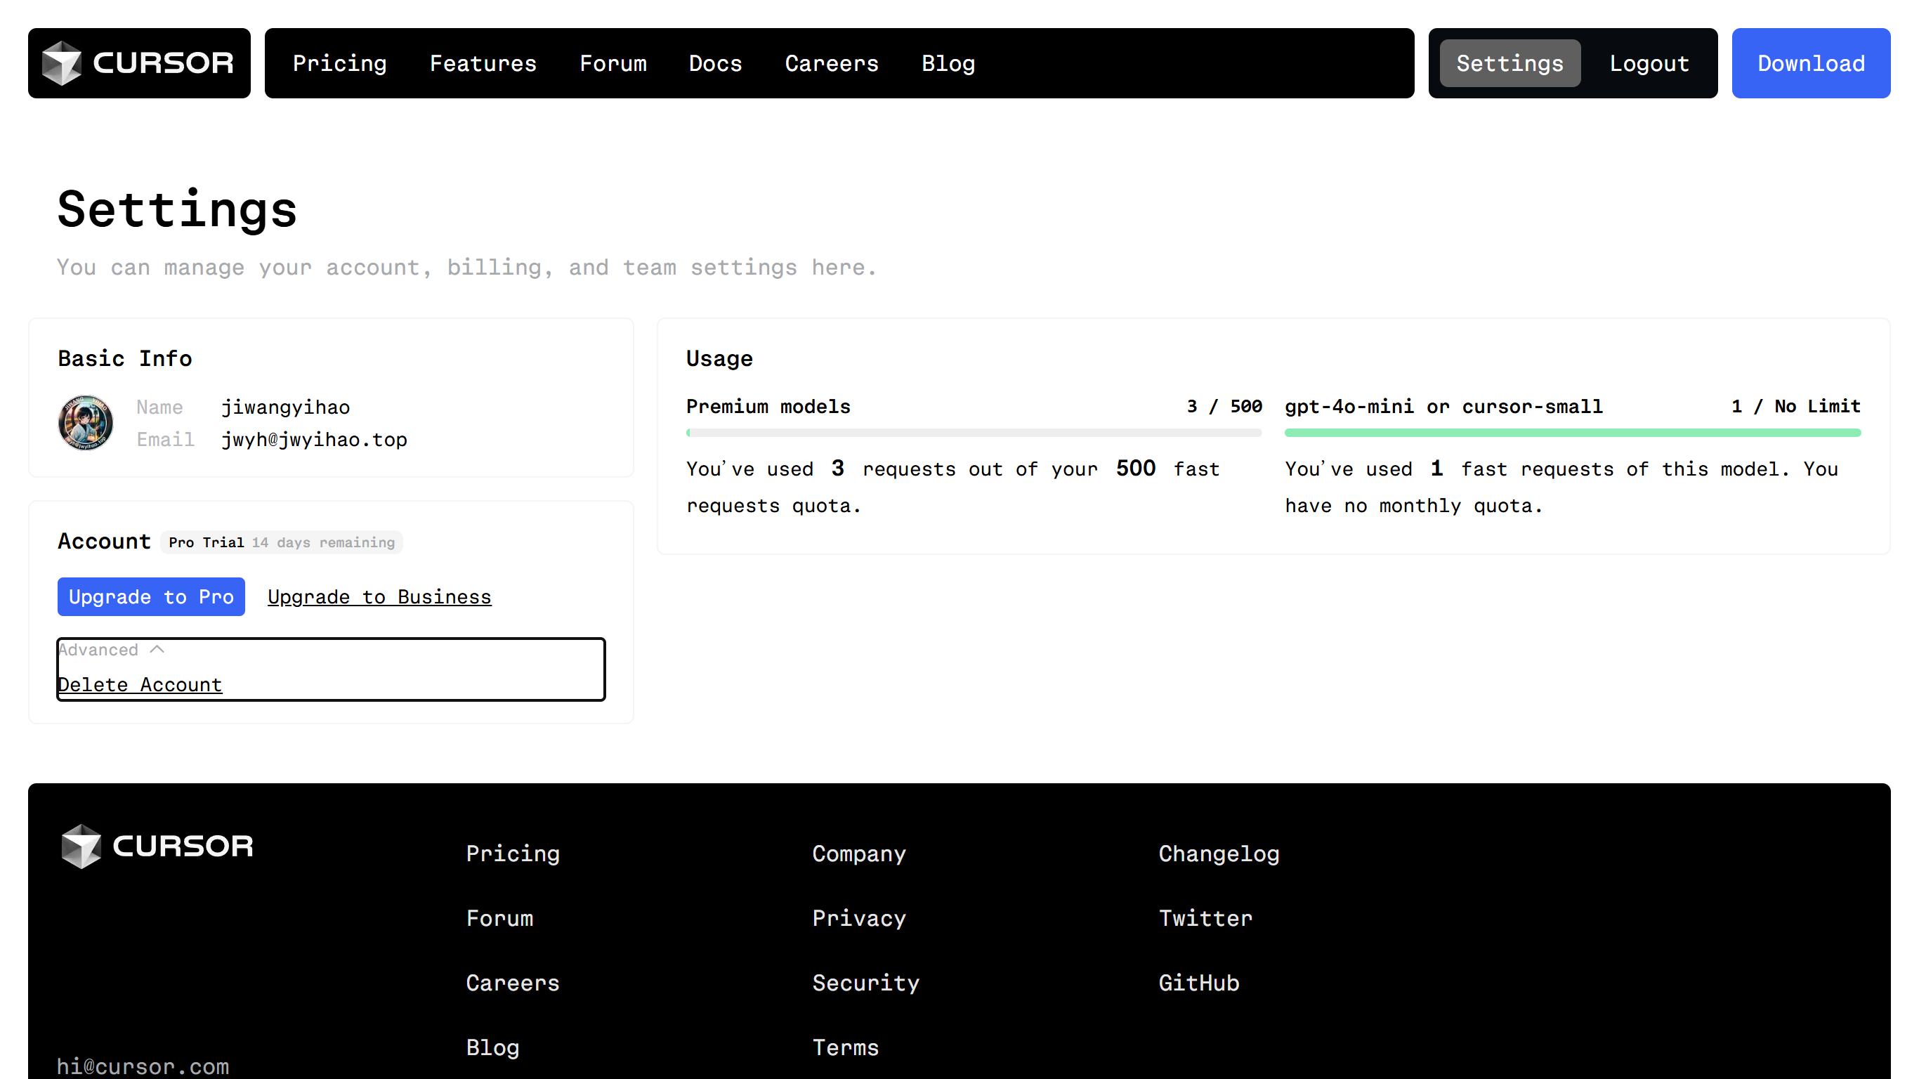Click the 'Account' heading

[x=104, y=541]
